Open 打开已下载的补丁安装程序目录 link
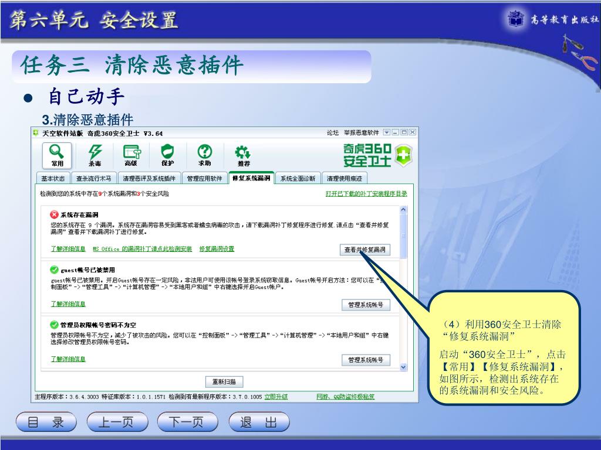Screen dimensions: 601x450 click(x=366, y=193)
